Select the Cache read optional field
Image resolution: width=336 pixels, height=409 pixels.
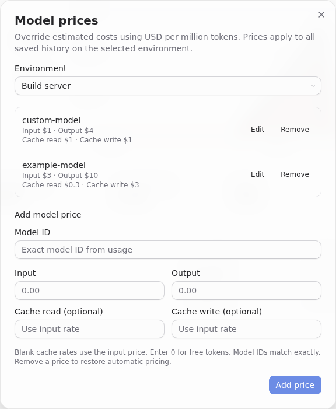[89, 329]
